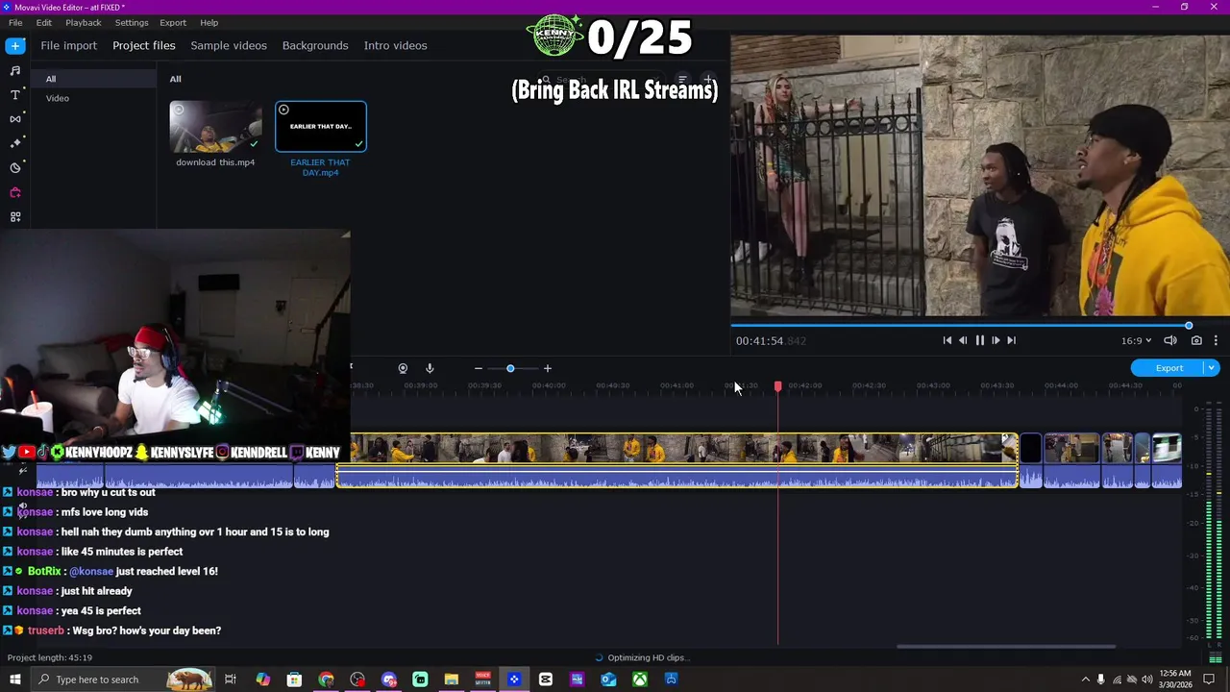
Task: Open Google Chrome from the taskbar
Action: pos(326,680)
